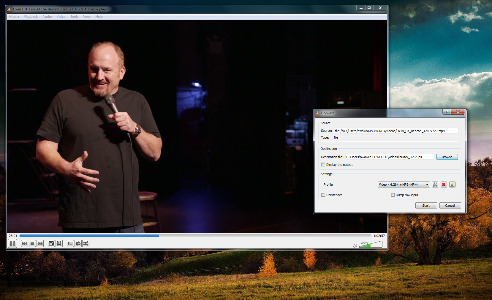
Task: Skip to previous media track
Action: (x=25, y=243)
